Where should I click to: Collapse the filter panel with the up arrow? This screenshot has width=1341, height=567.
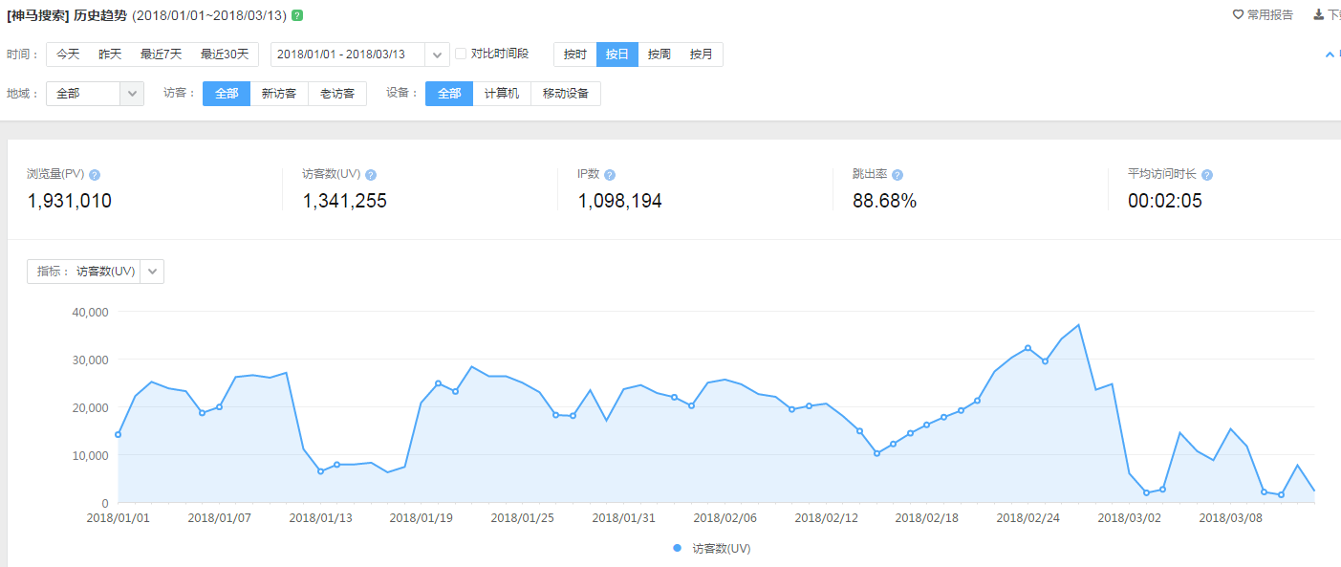pos(1329,55)
